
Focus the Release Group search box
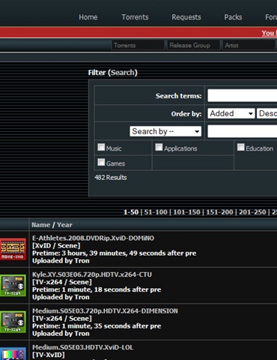[193, 45]
